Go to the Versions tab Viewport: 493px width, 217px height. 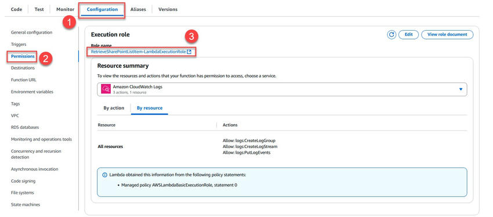click(168, 9)
